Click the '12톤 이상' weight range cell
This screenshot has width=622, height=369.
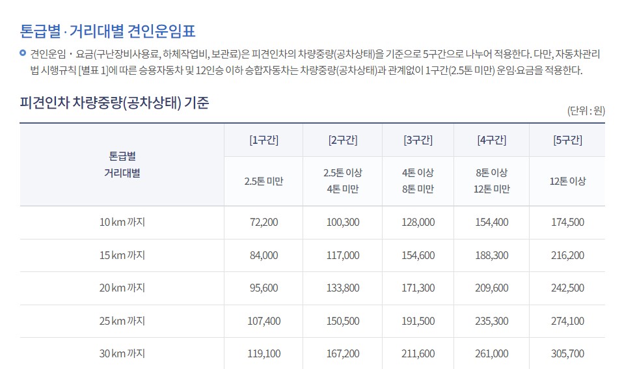pyautogui.click(x=567, y=182)
